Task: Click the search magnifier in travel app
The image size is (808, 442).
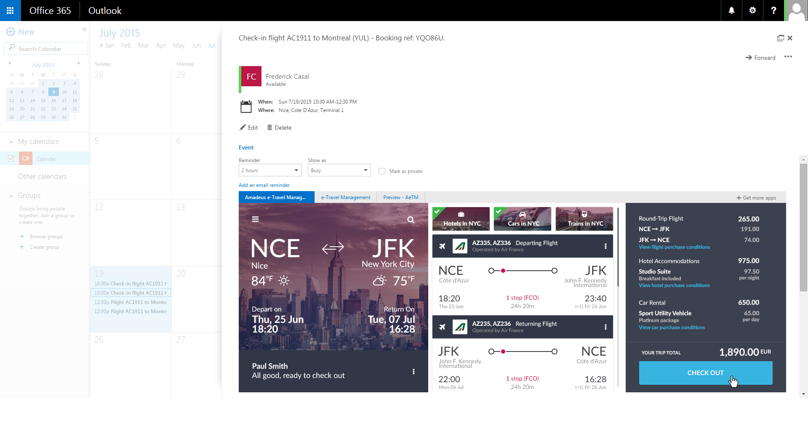Action: pyautogui.click(x=411, y=220)
